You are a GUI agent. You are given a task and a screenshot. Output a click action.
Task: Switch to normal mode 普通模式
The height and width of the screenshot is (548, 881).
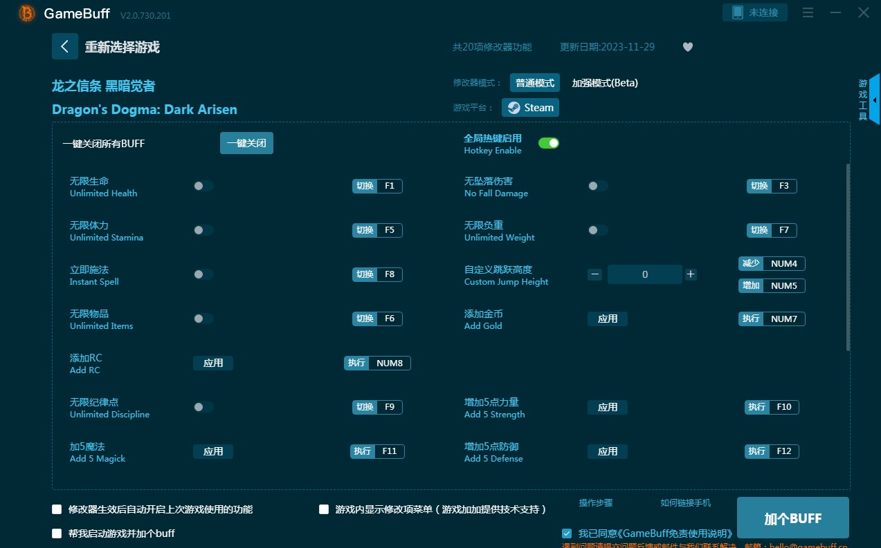click(x=535, y=83)
